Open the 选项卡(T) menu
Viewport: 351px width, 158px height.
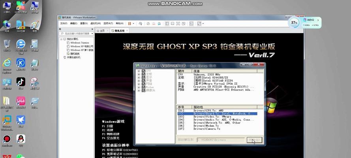point(108,23)
